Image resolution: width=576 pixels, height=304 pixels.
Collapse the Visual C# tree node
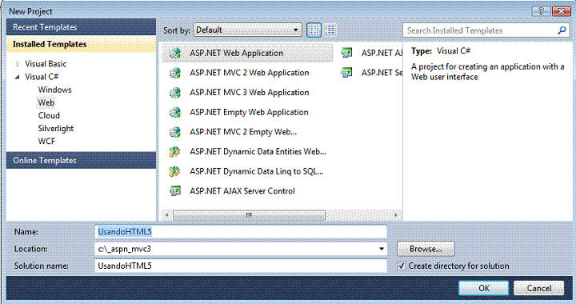coord(18,77)
